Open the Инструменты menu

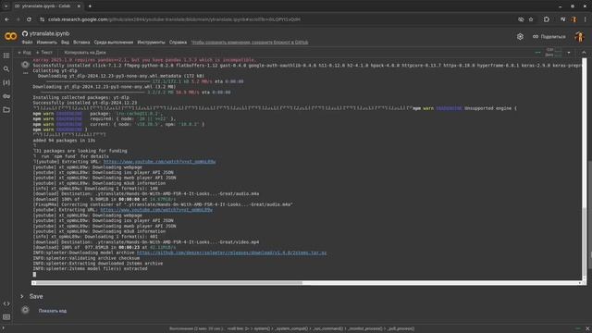coord(151,43)
